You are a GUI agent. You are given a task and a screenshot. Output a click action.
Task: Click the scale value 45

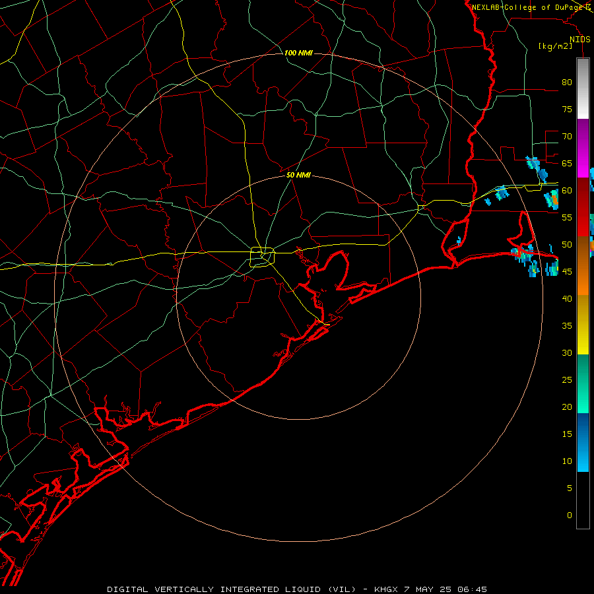[567, 272]
